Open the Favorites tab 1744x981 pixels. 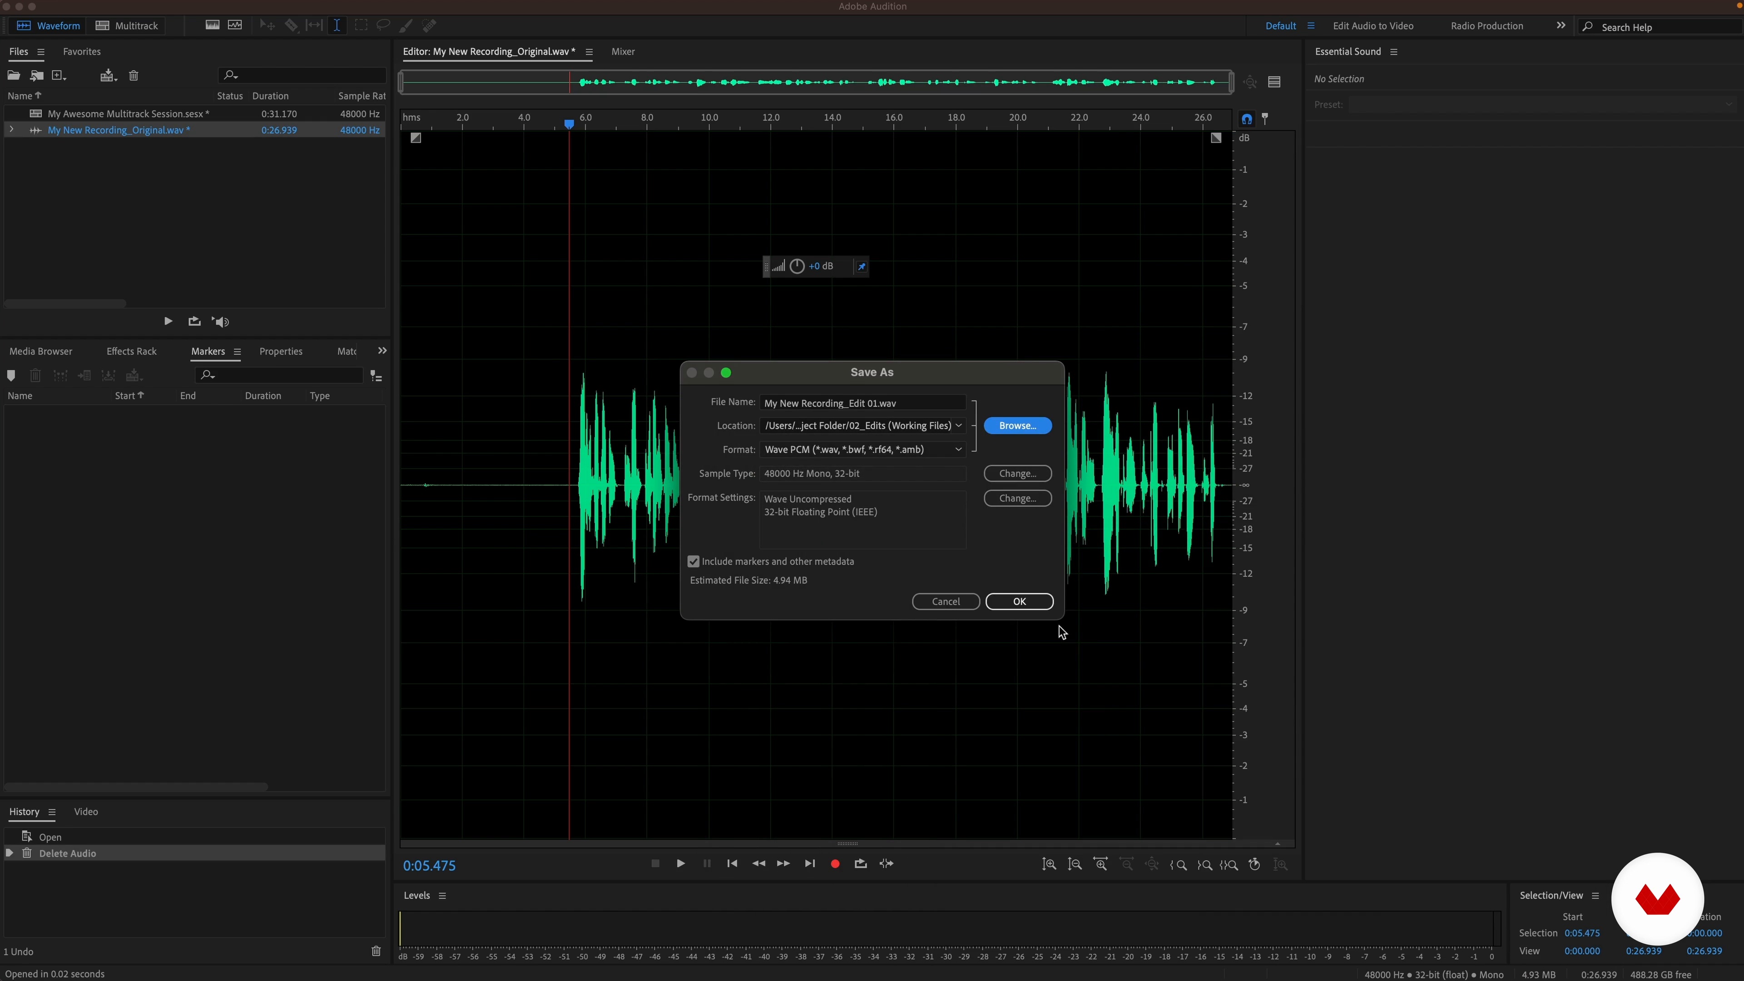pos(82,51)
